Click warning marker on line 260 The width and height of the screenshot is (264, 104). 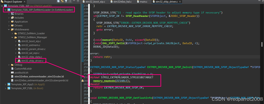(83, 81)
